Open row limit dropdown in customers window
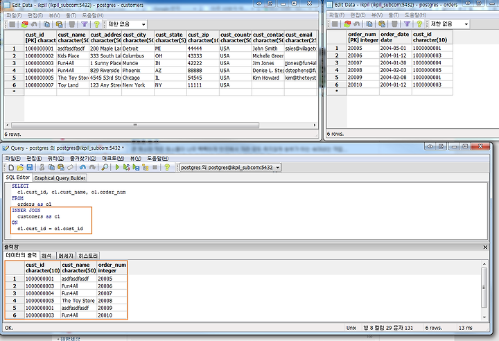 tap(143, 24)
